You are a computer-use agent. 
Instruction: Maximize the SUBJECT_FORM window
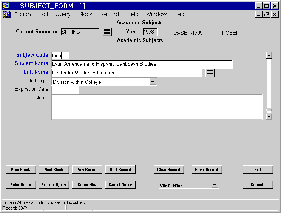tap(267, 6)
